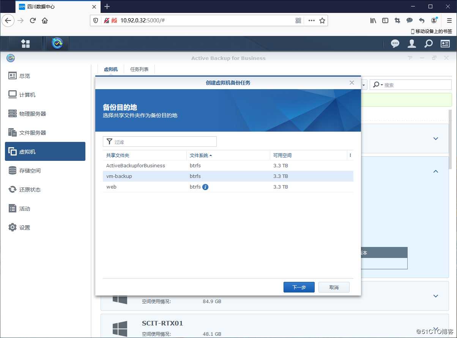Open the 活动 sidebar section
The height and width of the screenshot is (338, 457).
pyautogui.click(x=45, y=208)
